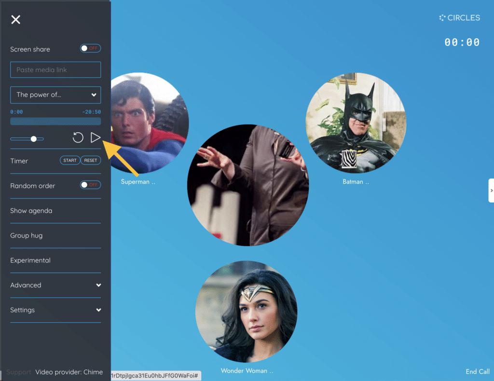Screen dimensions: 494x381
Task: Open the Support link
Action: pyautogui.click(x=19, y=372)
